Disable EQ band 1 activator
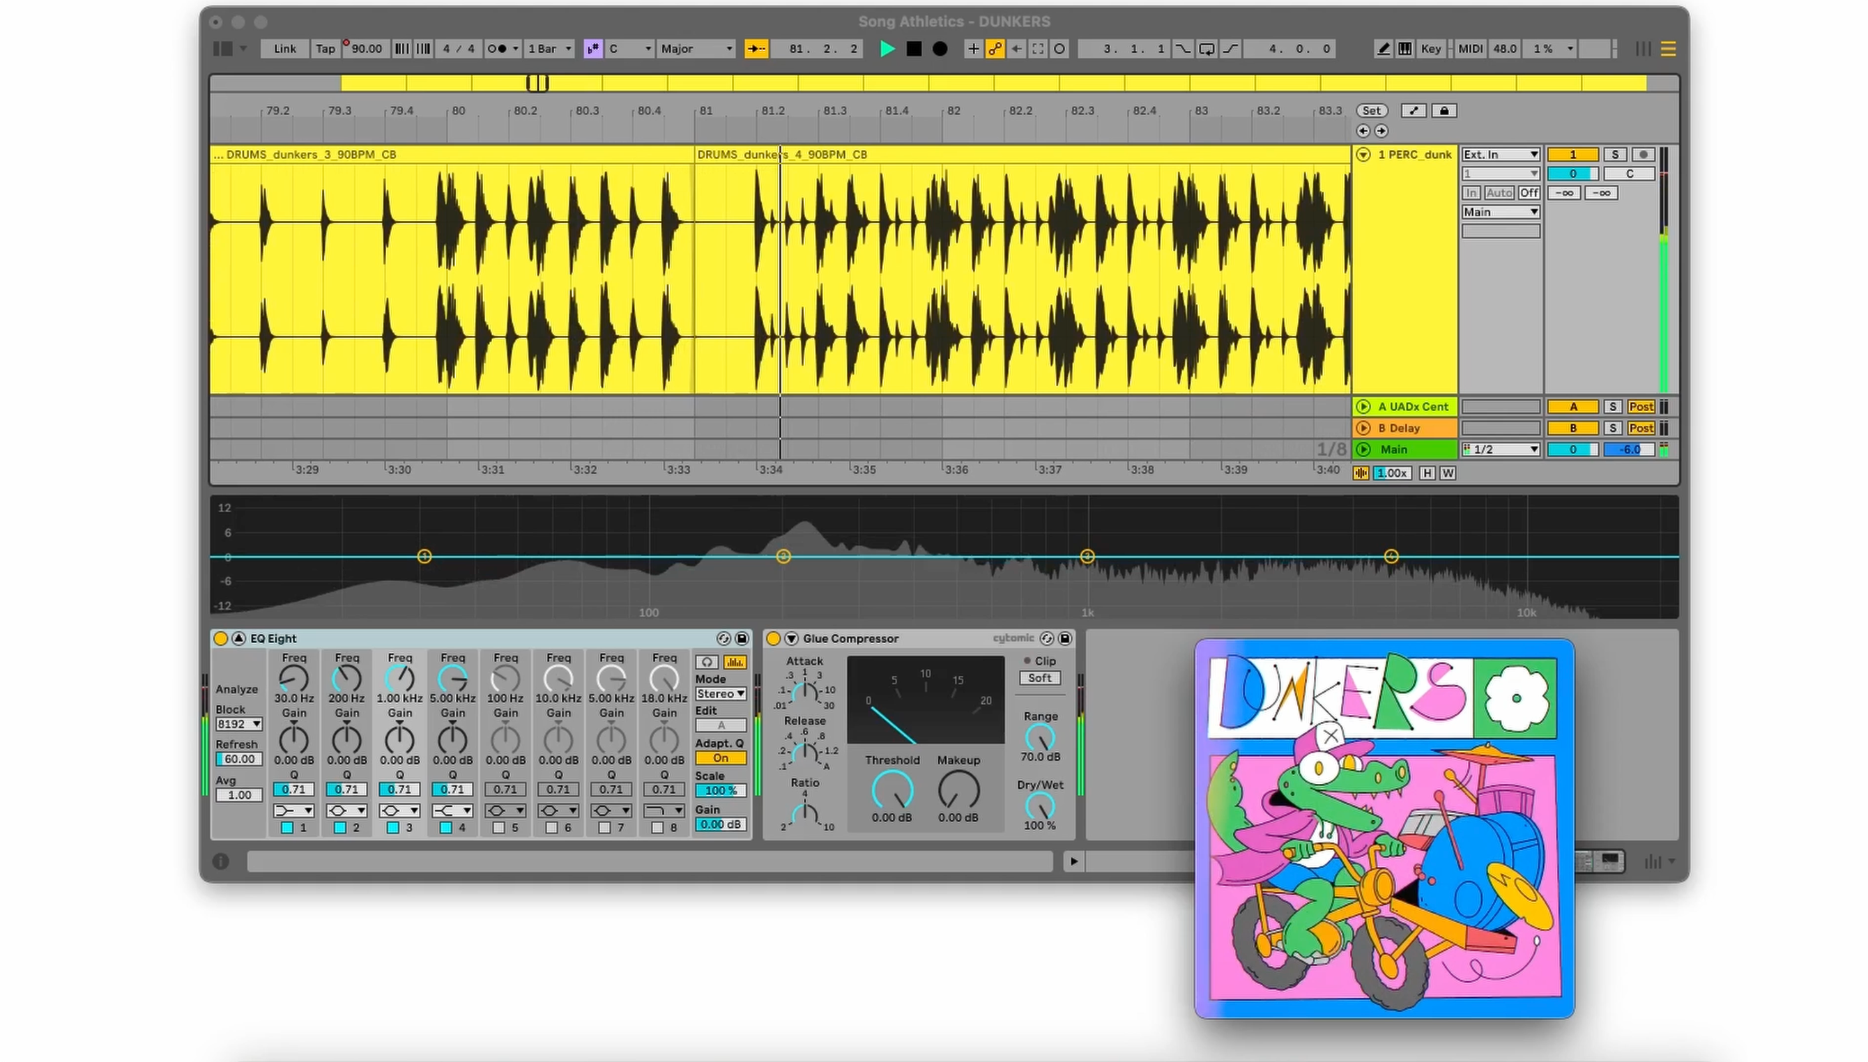Viewport: 1868px width, 1062px height. (x=287, y=828)
